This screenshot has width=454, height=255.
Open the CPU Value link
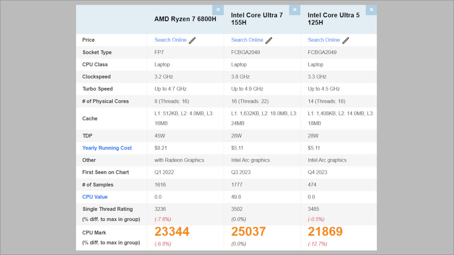[95, 197]
